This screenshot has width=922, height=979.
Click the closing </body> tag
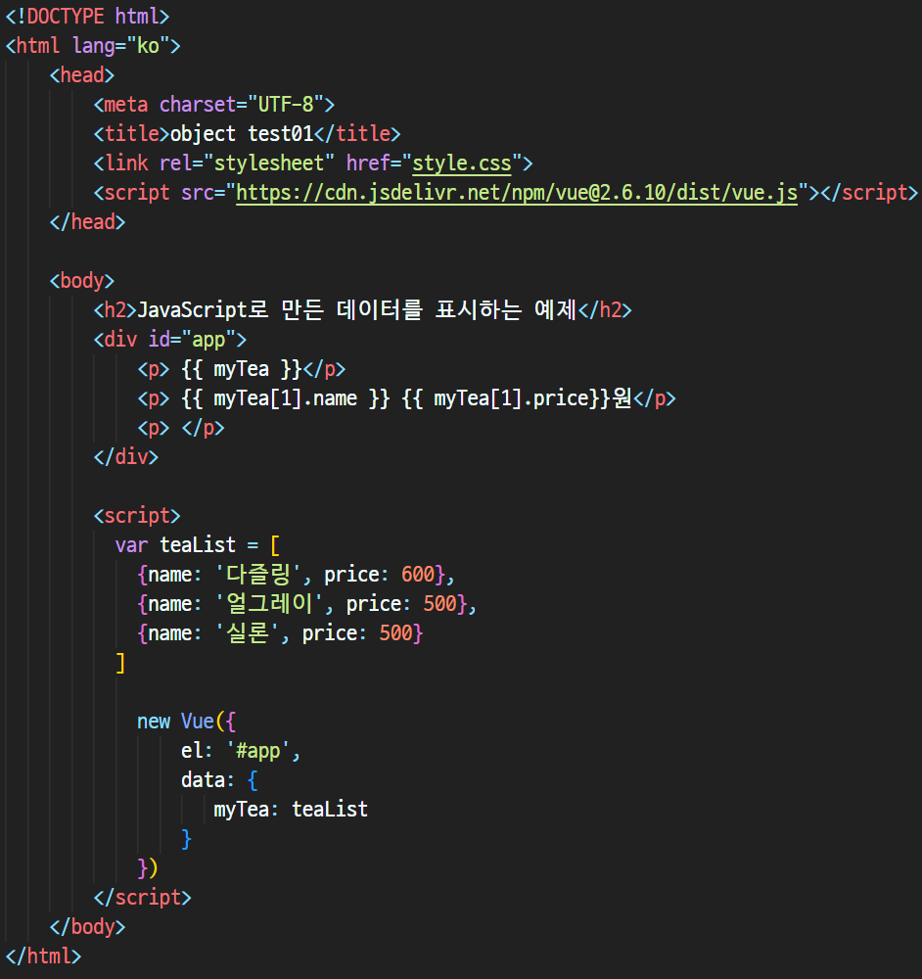(x=87, y=926)
